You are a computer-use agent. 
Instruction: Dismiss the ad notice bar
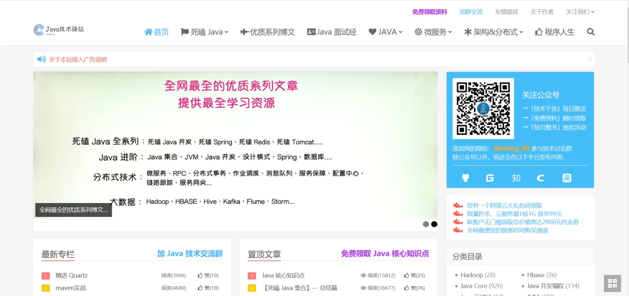pyautogui.click(x=589, y=59)
